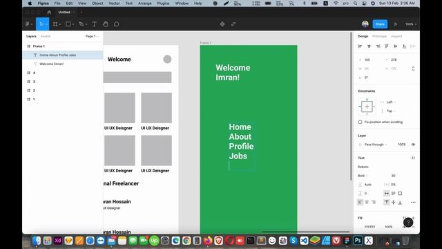Select the Move tool
Image resolution: width=442 pixels, height=249 pixels.
click(x=41, y=24)
